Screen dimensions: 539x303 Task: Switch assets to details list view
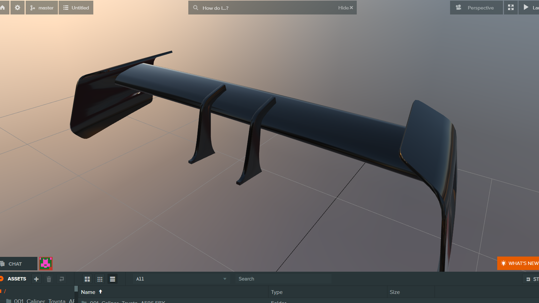[x=113, y=279]
